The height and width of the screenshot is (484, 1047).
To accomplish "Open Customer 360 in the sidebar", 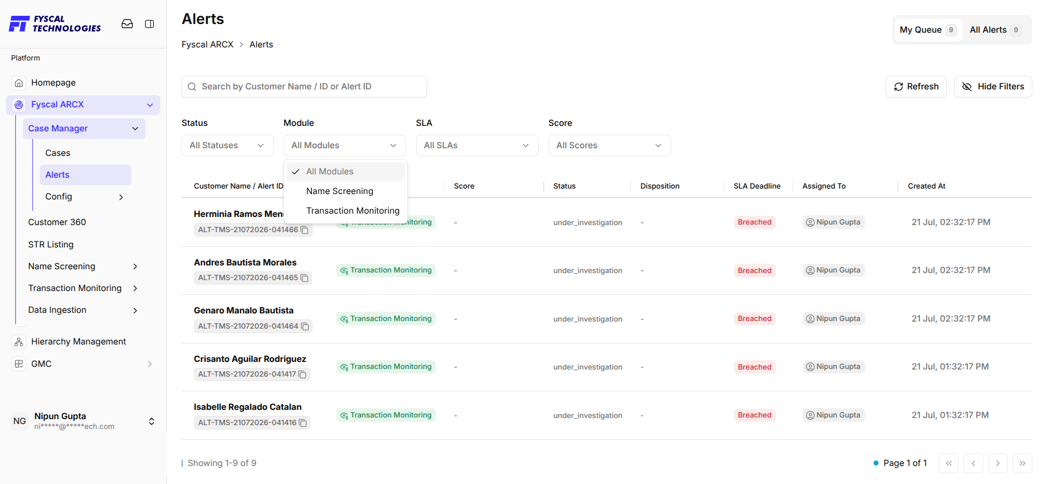I will coord(57,222).
